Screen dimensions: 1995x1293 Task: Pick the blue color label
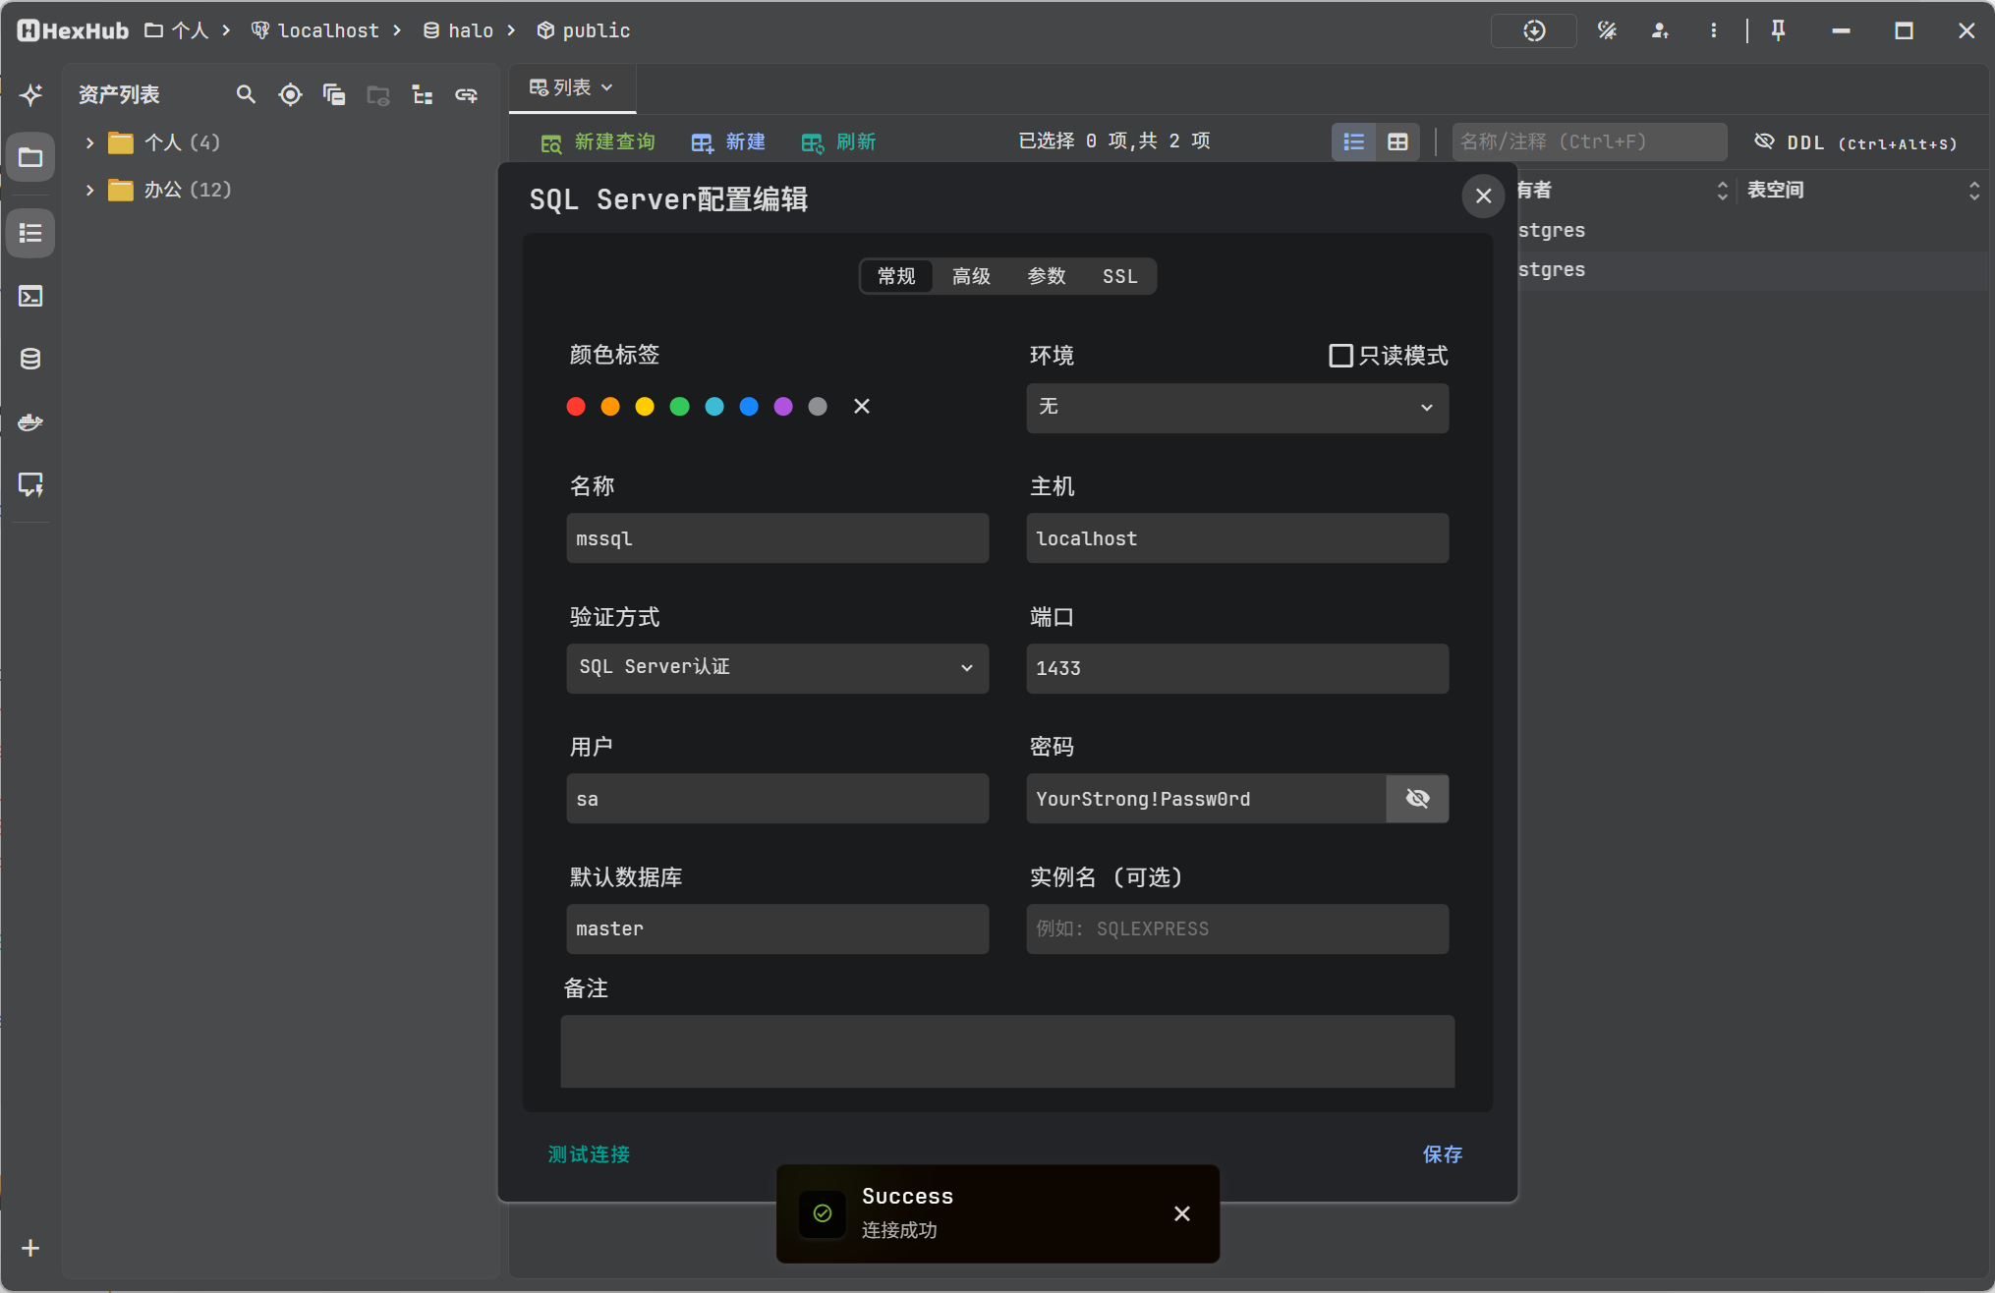coord(749,406)
